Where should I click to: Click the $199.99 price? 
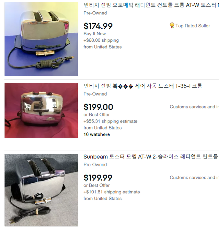(x=98, y=178)
